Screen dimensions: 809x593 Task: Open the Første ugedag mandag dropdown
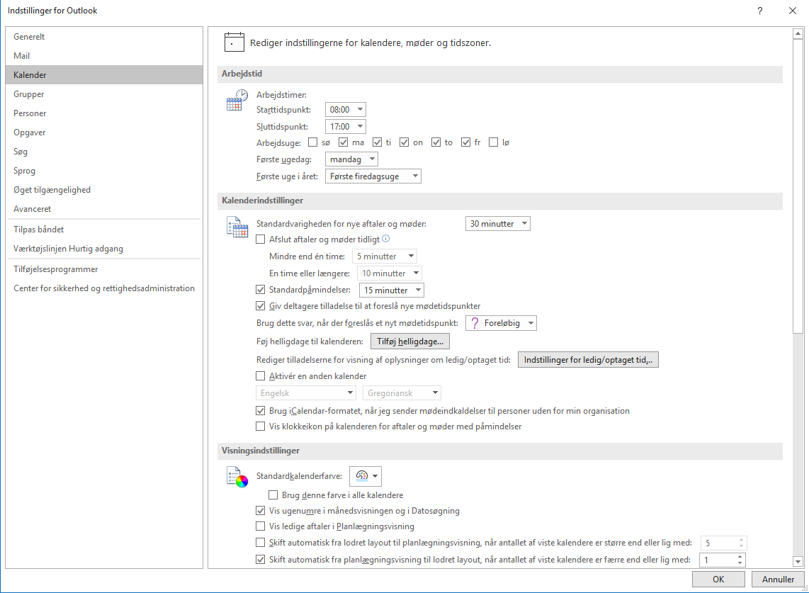coord(352,159)
